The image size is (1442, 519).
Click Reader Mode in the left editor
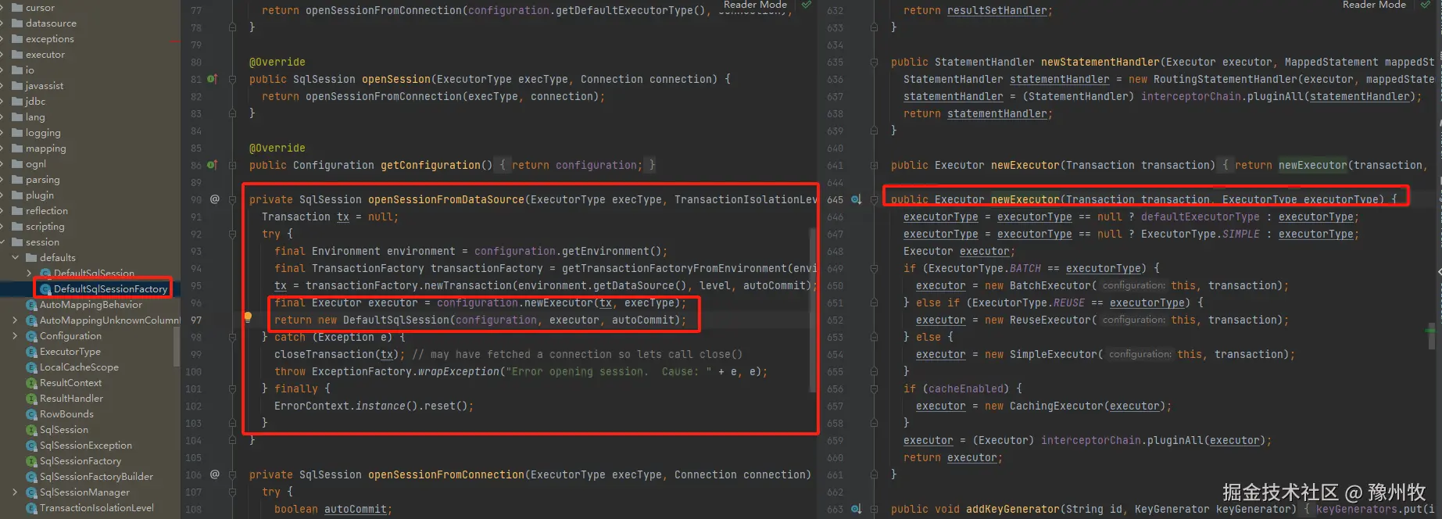[x=755, y=5]
